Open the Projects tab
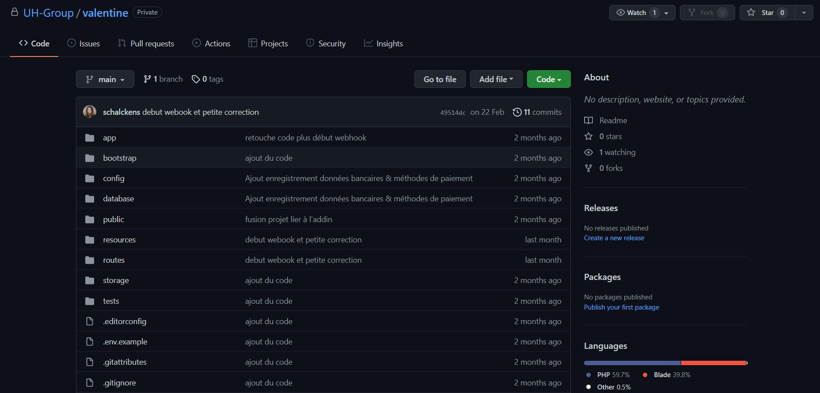Viewport: 820px width, 393px height. tap(268, 43)
